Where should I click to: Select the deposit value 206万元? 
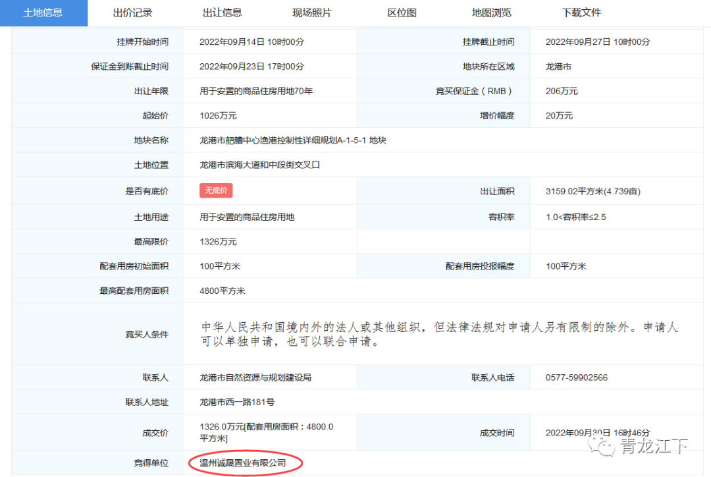point(562,91)
